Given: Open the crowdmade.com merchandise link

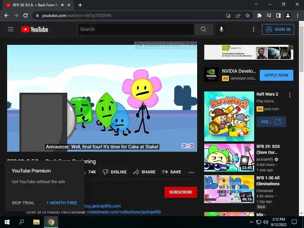Looking at the screenshot, I should click(124, 212).
